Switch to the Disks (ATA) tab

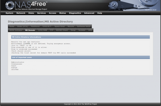tap(23, 26)
